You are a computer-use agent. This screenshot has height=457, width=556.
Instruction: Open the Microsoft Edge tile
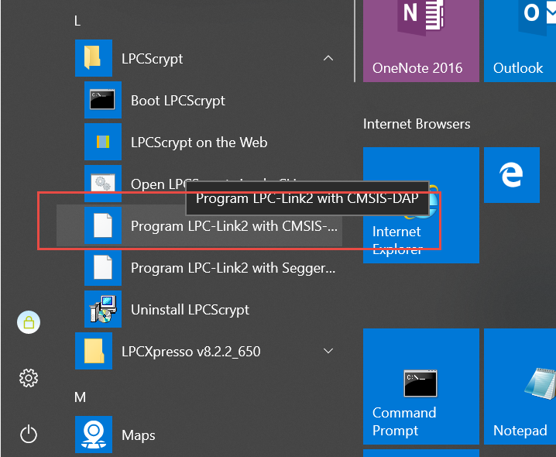click(512, 175)
